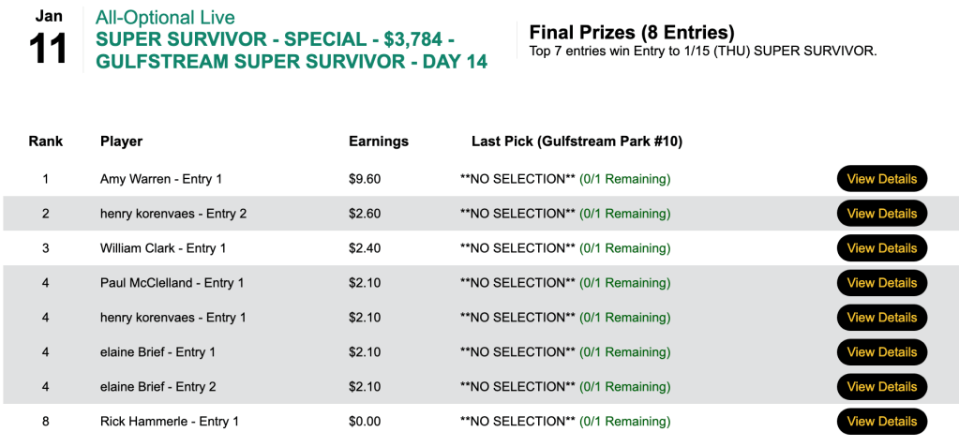Open View Details for henry korenvaes Entry 2
959x447 pixels.
point(881,214)
